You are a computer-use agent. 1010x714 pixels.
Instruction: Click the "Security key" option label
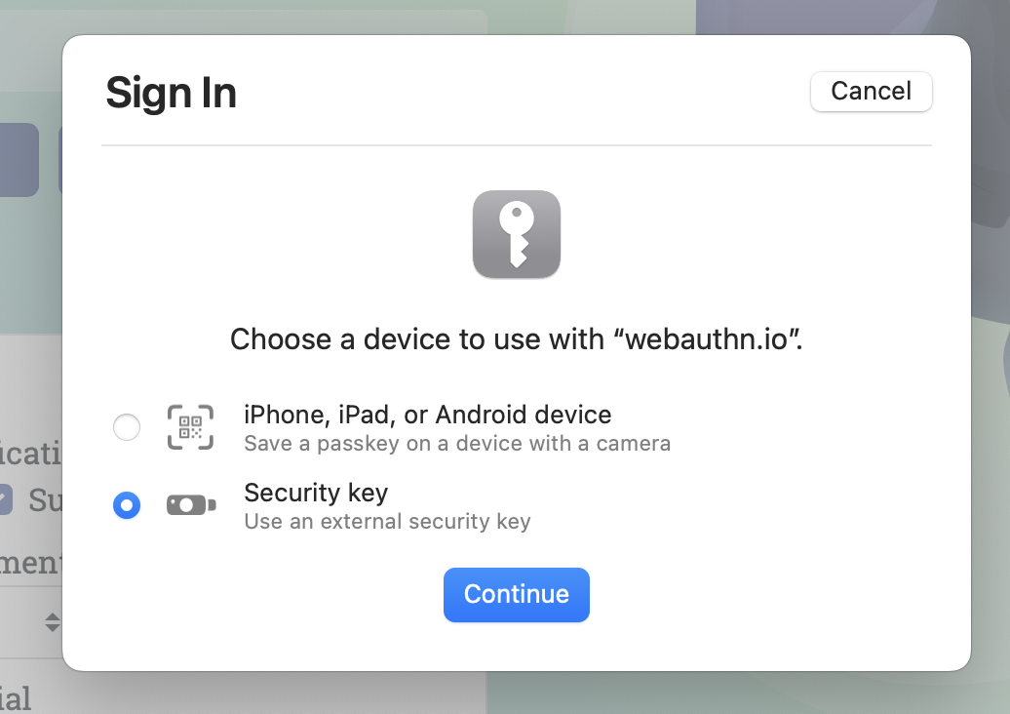pyautogui.click(x=316, y=492)
